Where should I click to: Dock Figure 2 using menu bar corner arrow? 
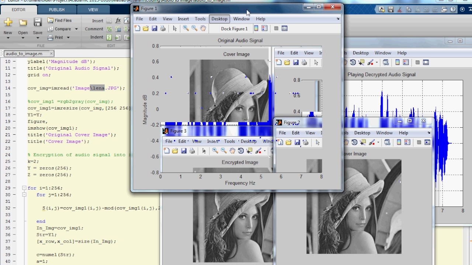coord(428,133)
